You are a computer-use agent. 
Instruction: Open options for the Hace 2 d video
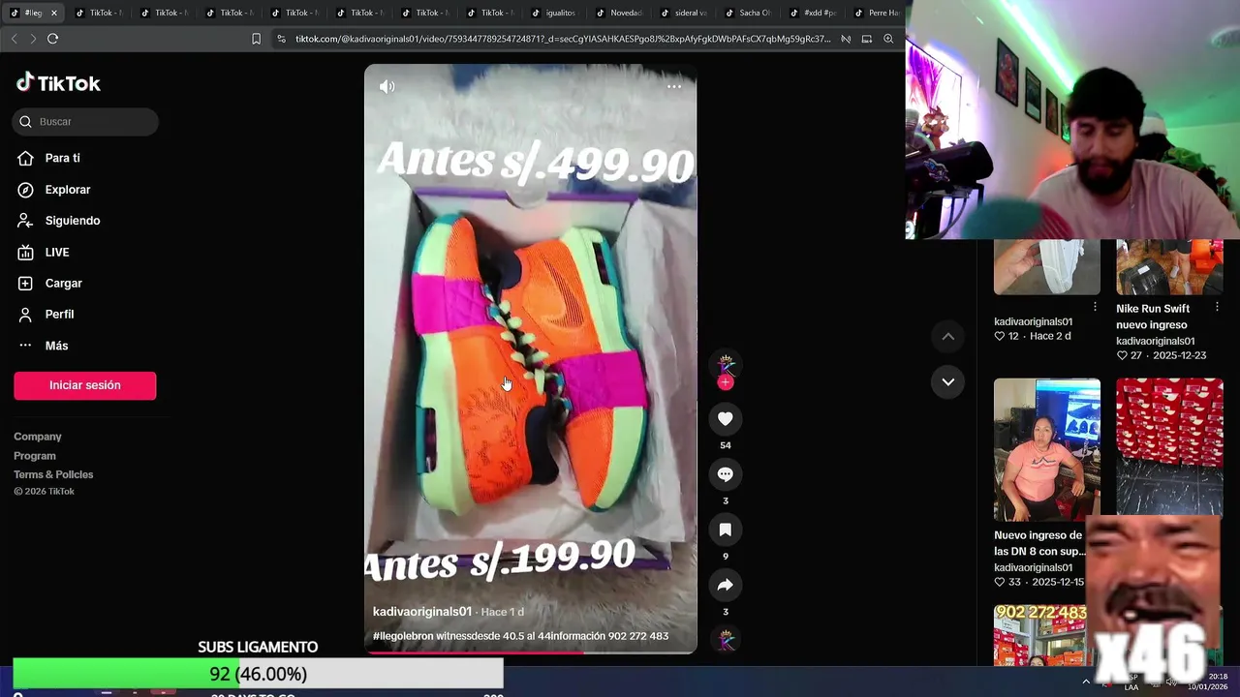[1096, 307]
